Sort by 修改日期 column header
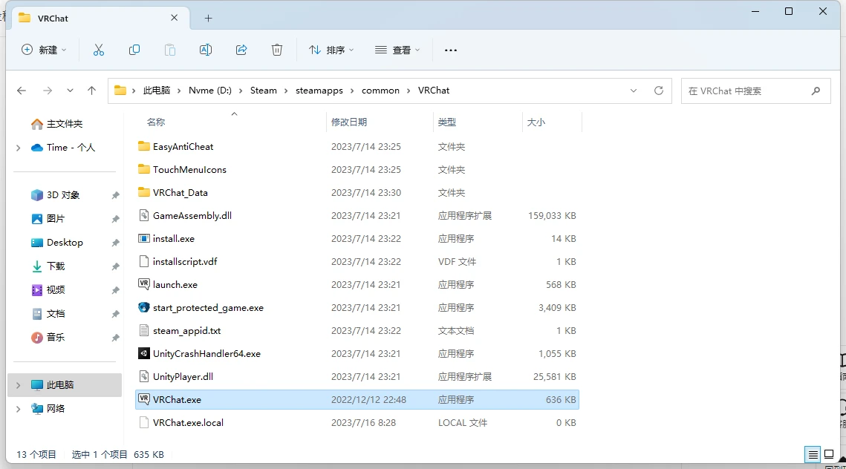The height and width of the screenshot is (469, 846). pyautogui.click(x=349, y=122)
